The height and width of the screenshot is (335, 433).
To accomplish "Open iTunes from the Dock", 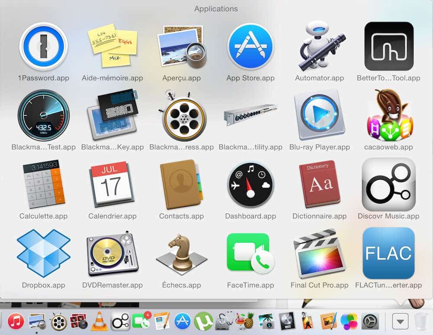I will pyautogui.click(x=16, y=321).
